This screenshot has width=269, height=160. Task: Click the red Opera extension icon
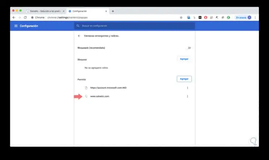[206, 17]
